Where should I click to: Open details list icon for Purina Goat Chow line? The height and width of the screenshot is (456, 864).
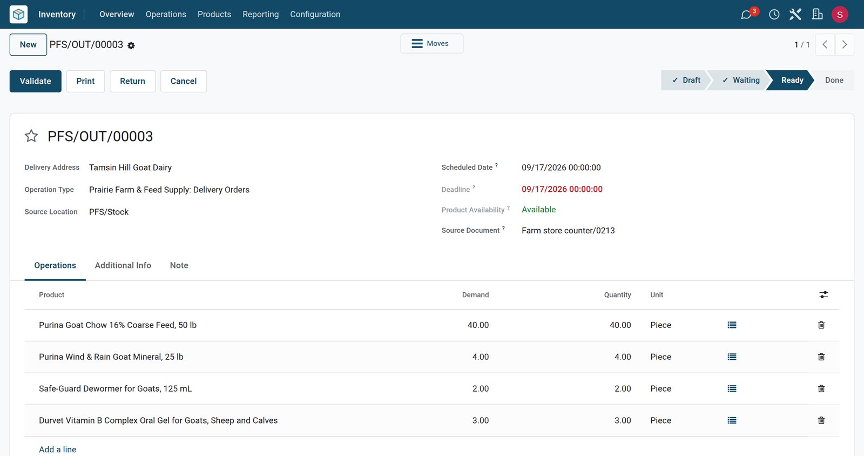732,325
